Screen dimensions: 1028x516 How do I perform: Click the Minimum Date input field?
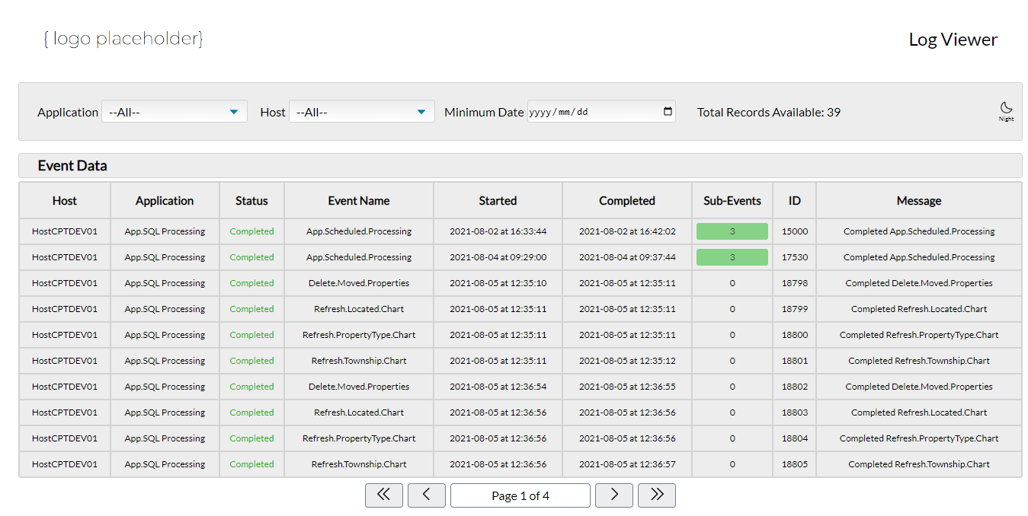point(601,111)
